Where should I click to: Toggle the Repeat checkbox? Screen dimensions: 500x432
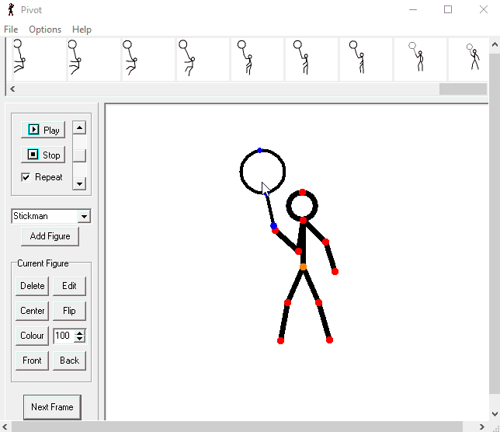26,177
